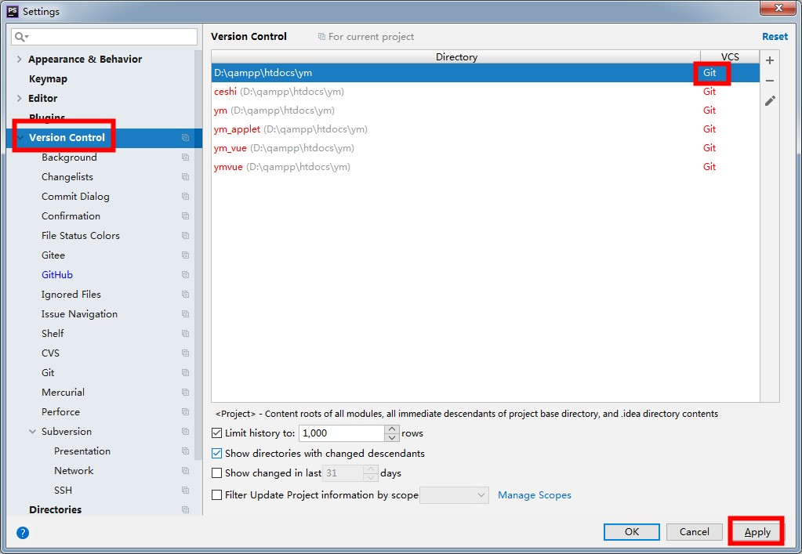
Task: Focus the settings search field
Action: [104, 37]
